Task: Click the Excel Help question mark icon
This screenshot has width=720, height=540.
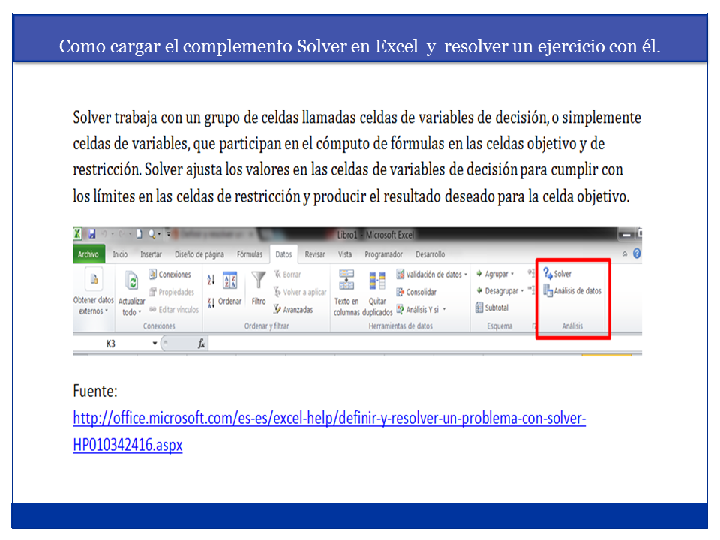Action: [x=637, y=253]
